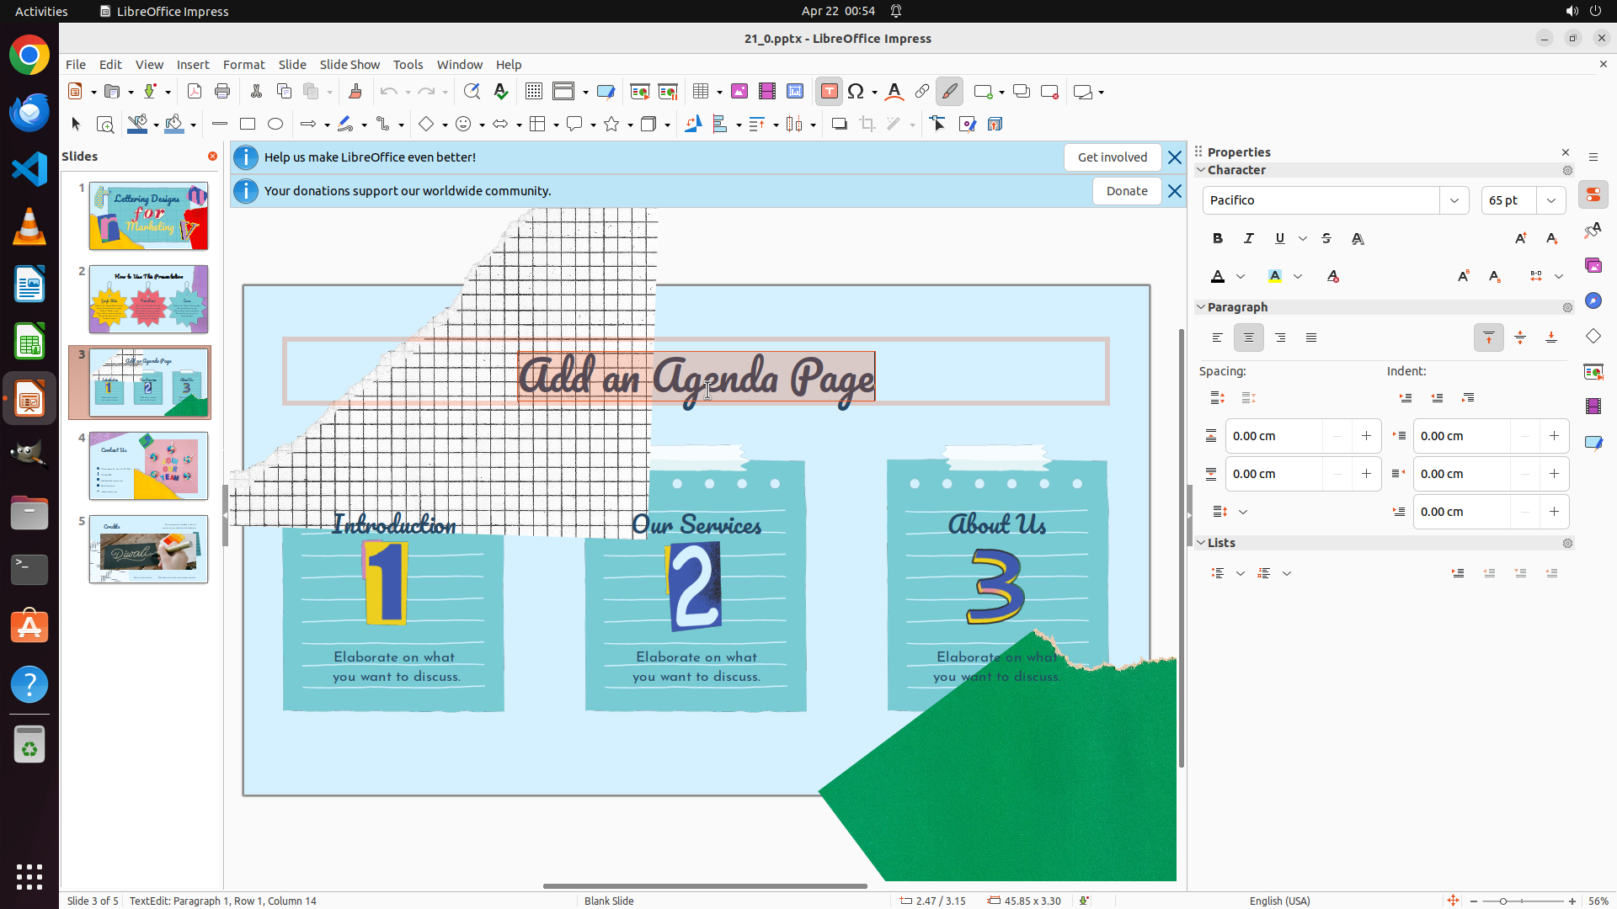1617x909 pixels.
Task: Enable Align Left paragraph alignment
Action: [x=1218, y=338]
